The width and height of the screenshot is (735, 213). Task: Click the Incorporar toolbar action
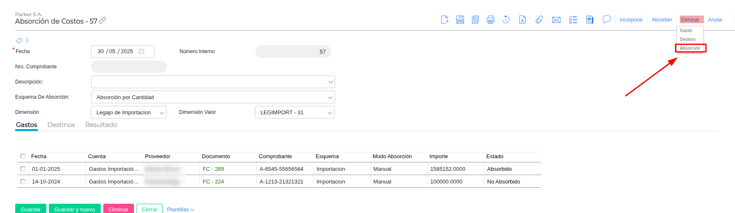[x=631, y=20]
